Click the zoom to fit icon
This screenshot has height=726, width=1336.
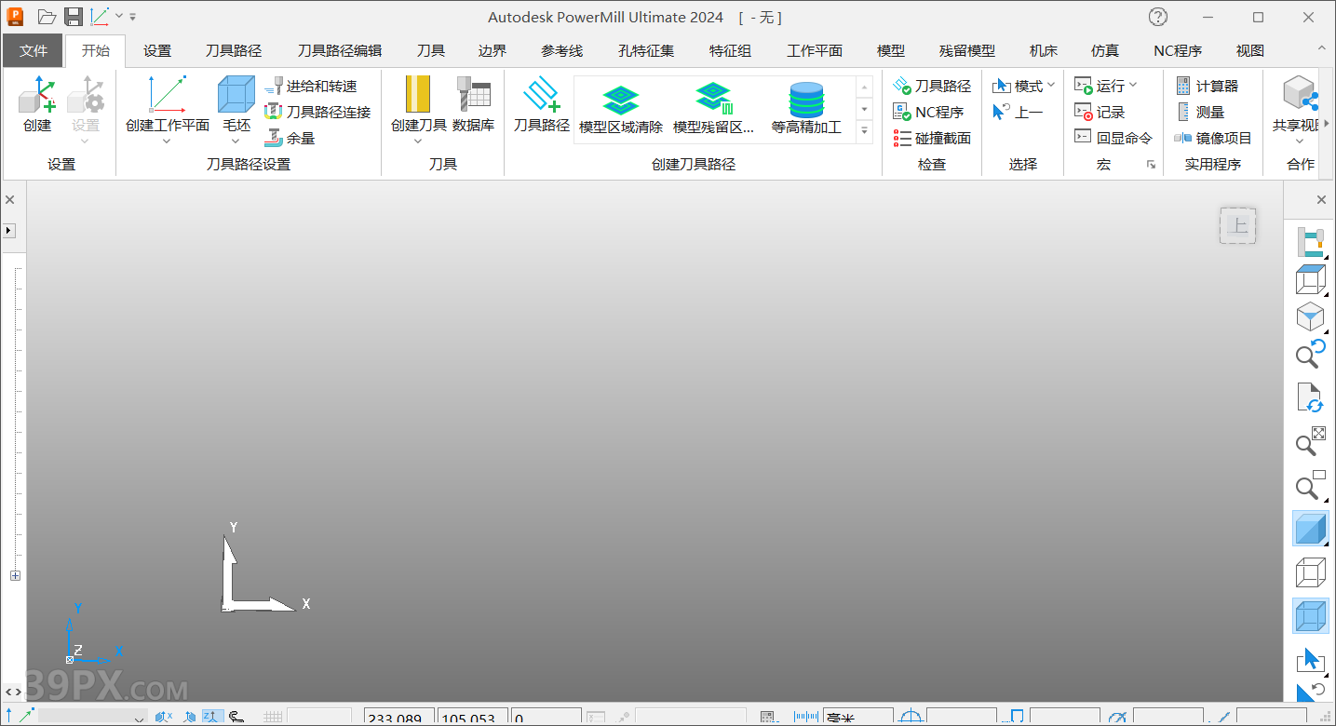point(1311,441)
